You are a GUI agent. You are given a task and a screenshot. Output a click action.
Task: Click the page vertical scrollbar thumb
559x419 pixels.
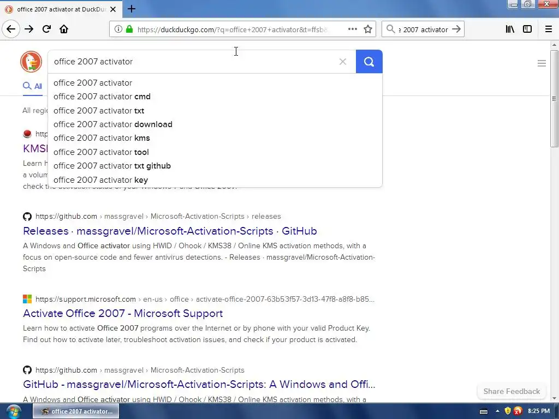pos(554,99)
